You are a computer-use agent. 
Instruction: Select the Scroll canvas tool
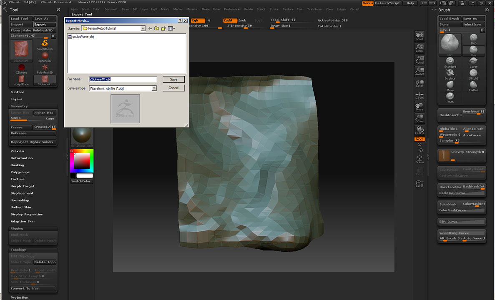click(x=420, y=36)
